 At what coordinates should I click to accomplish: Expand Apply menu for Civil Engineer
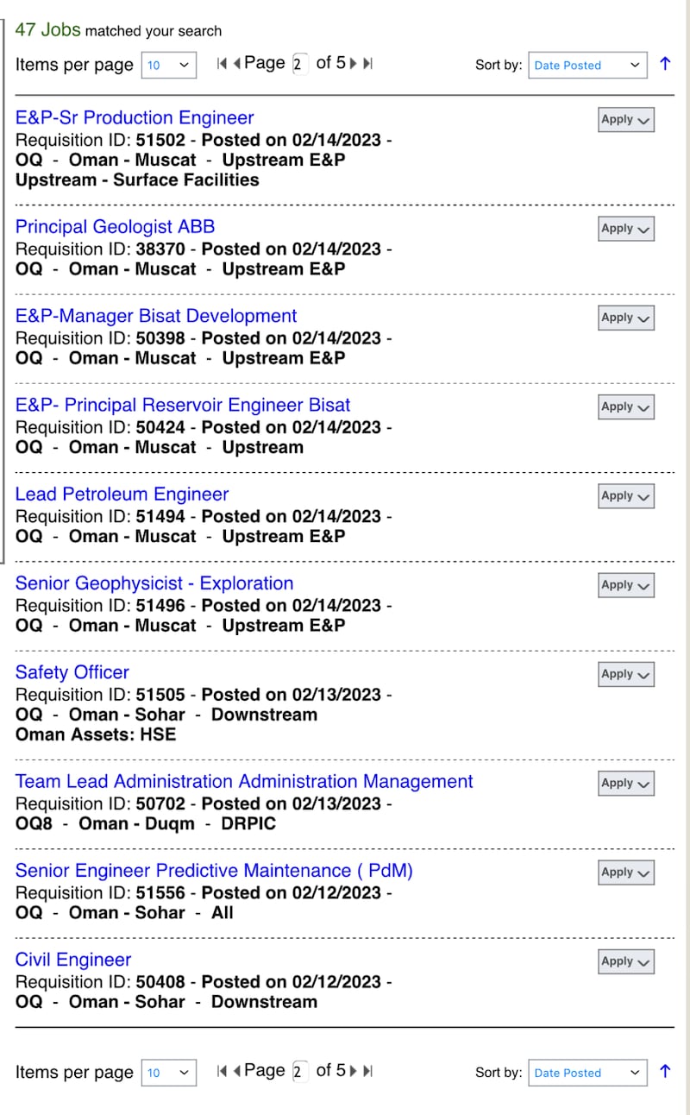click(625, 961)
